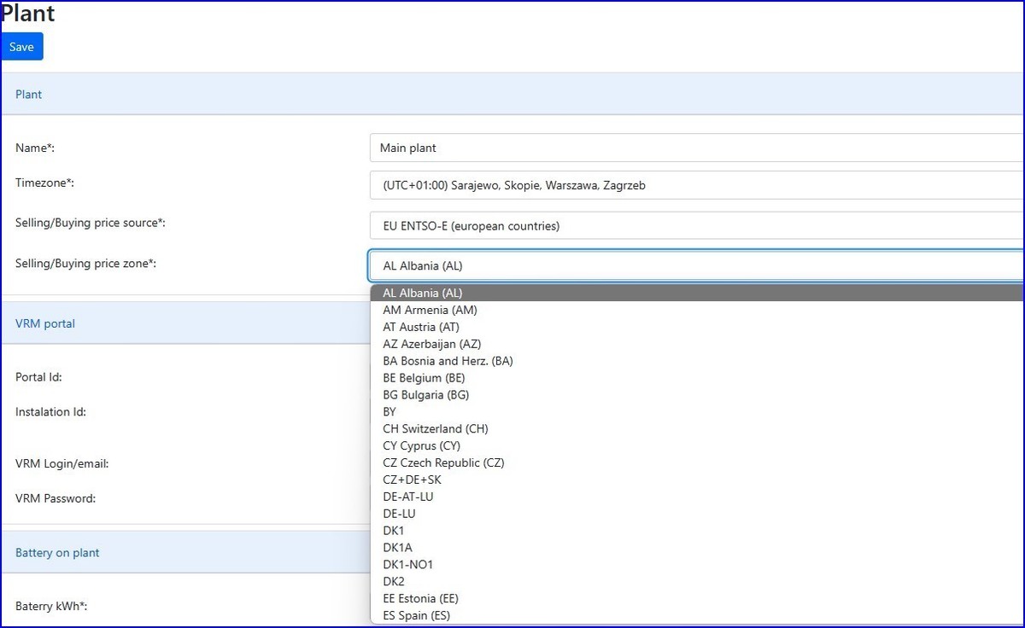Select CY Cyprus (CY) entry
1025x628 pixels.
pyautogui.click(x=421, y=446)
